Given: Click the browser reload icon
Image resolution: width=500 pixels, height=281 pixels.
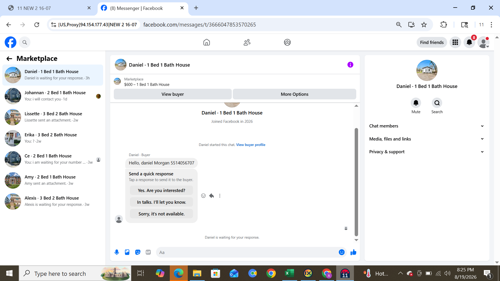Looking at the screenshot, I should coord(37,25).
